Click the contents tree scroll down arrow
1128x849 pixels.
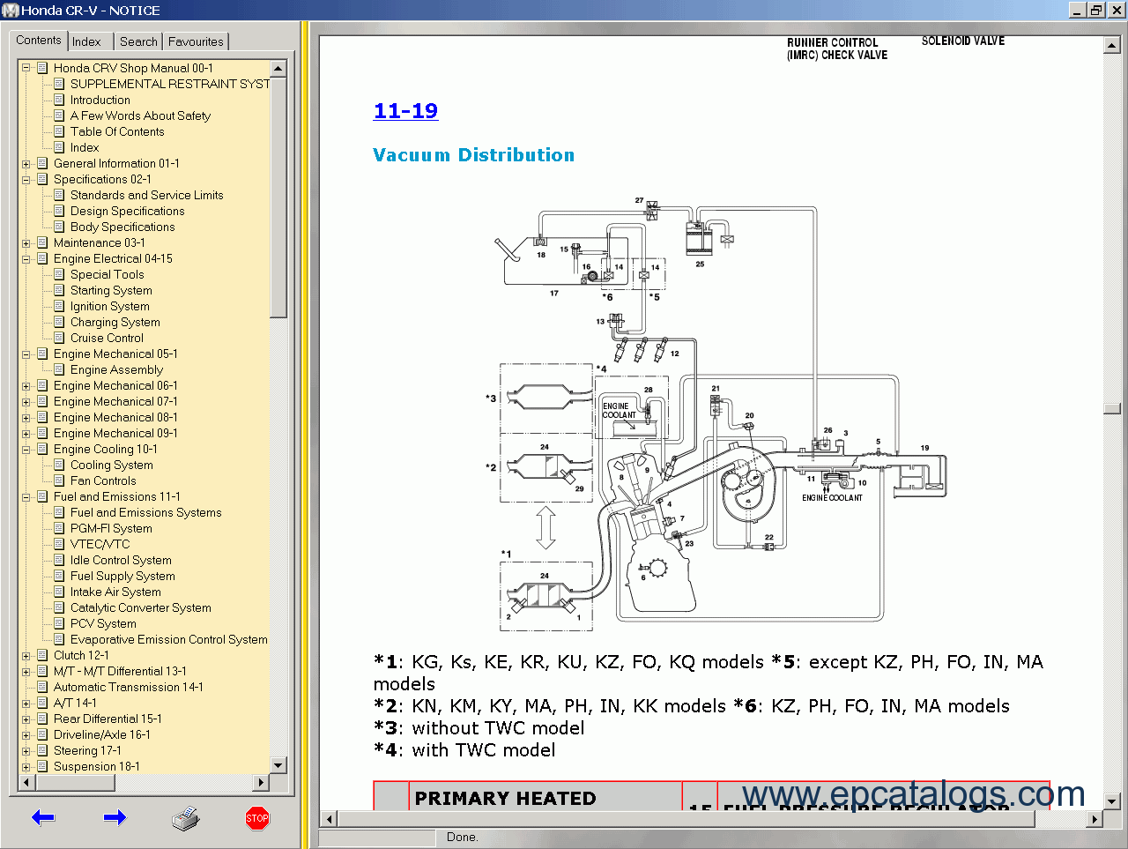(x=278, y=765)
